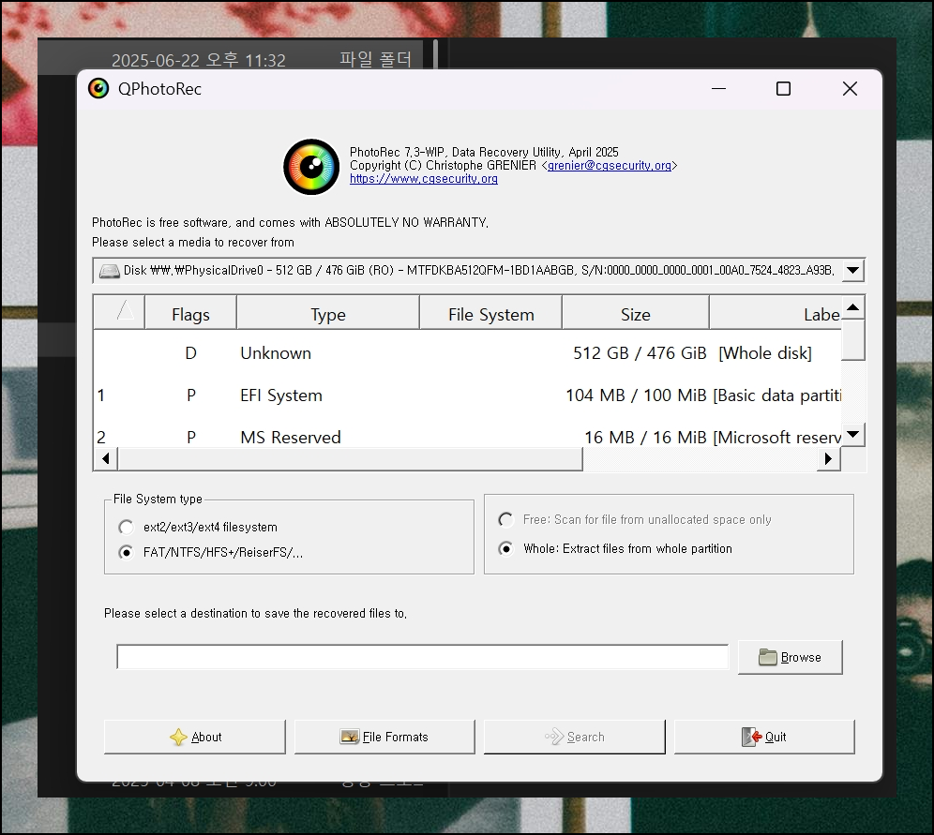The width and height of the screenshot is (934, 835).
Task: Sort by the Size column header
Action: pos(636,314)
